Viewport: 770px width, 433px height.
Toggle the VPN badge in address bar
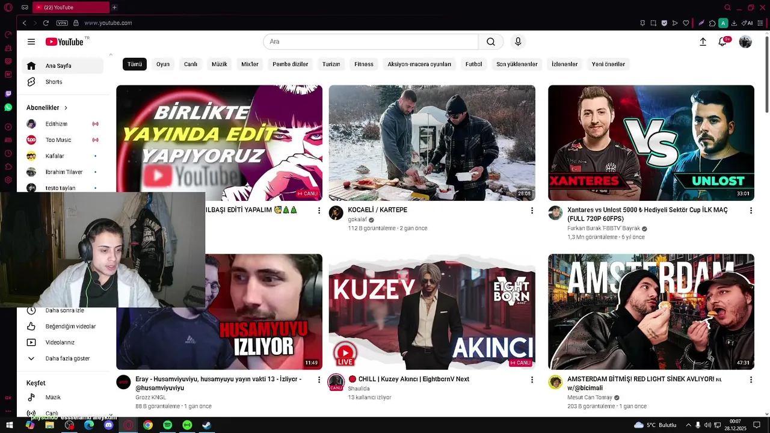pos(62,23)
